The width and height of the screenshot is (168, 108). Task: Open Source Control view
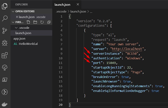click(4, 31)
